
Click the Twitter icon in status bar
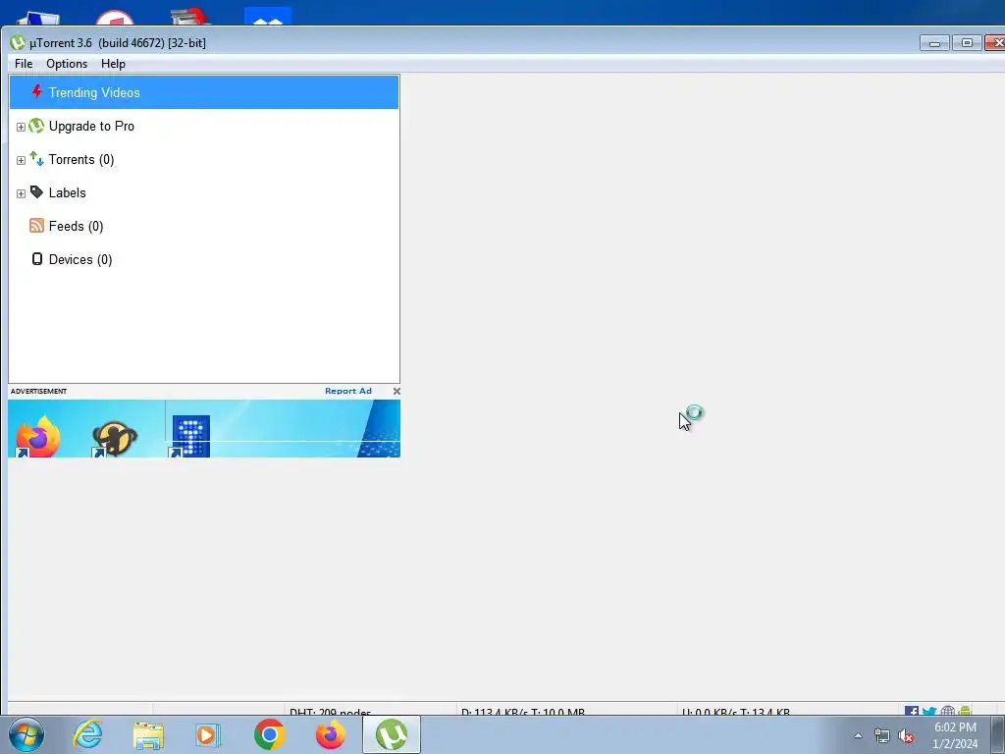point(929,711)
